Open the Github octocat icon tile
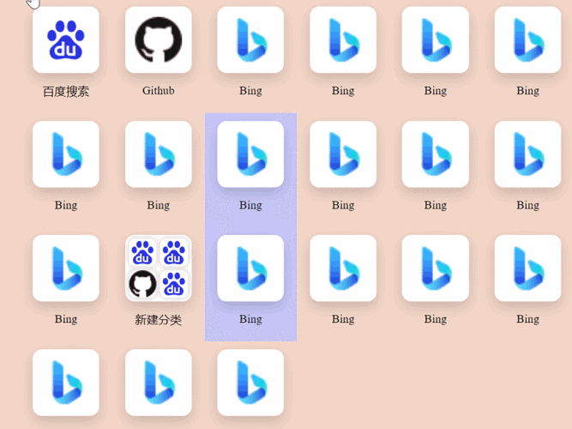Screen dimensions: 572x429 [x=159, y=39]
